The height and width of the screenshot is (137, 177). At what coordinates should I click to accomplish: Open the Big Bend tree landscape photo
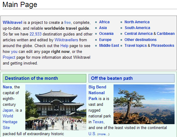tap(144, 104)
